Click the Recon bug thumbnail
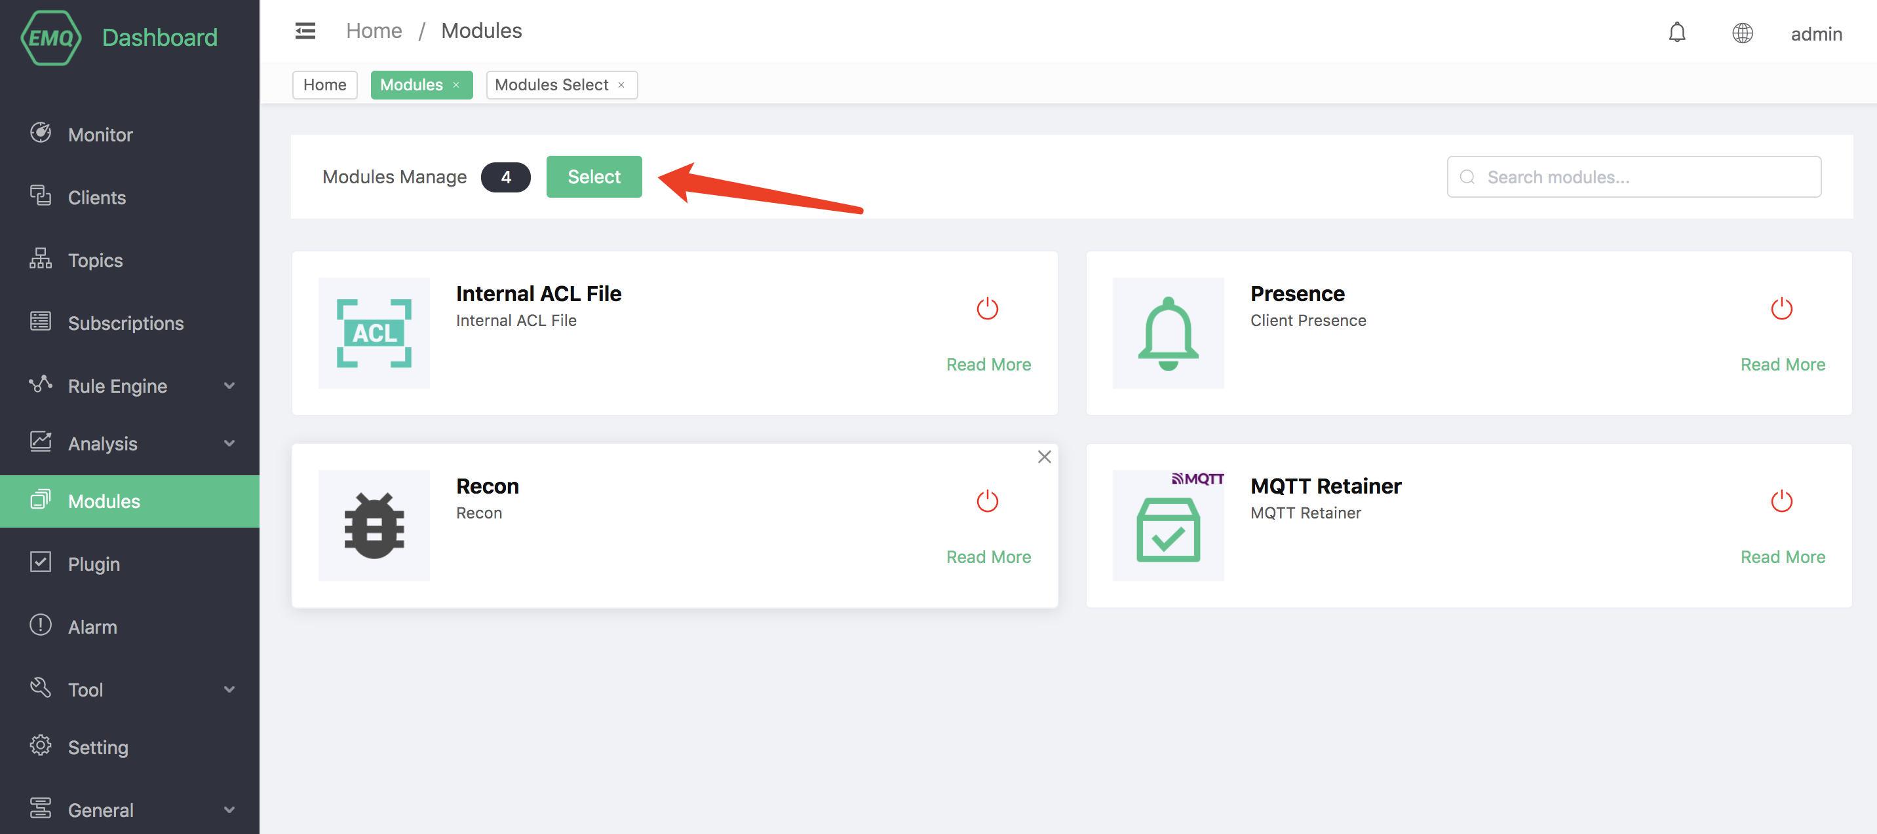This screenshot has width=1877, height=834. 374,526
